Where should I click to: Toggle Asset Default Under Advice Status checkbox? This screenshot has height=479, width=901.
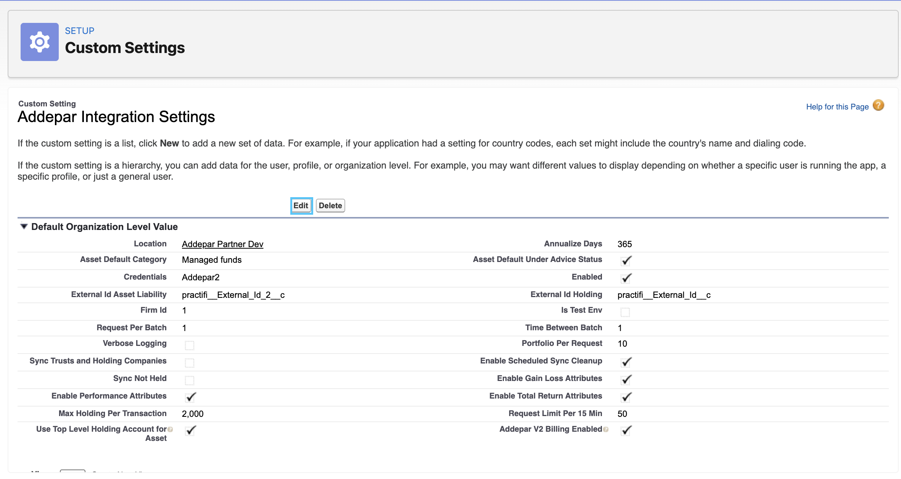click(626, 260)
